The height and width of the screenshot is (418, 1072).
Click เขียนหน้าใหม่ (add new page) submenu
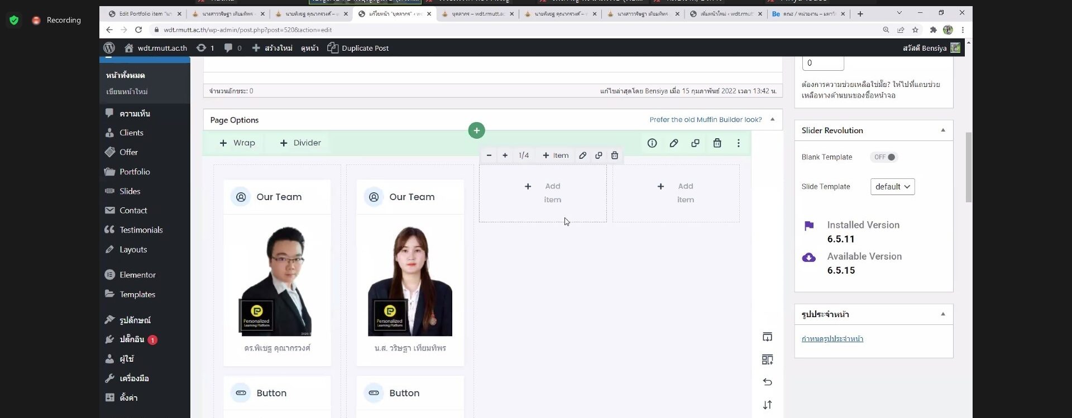tap(127, 91)
